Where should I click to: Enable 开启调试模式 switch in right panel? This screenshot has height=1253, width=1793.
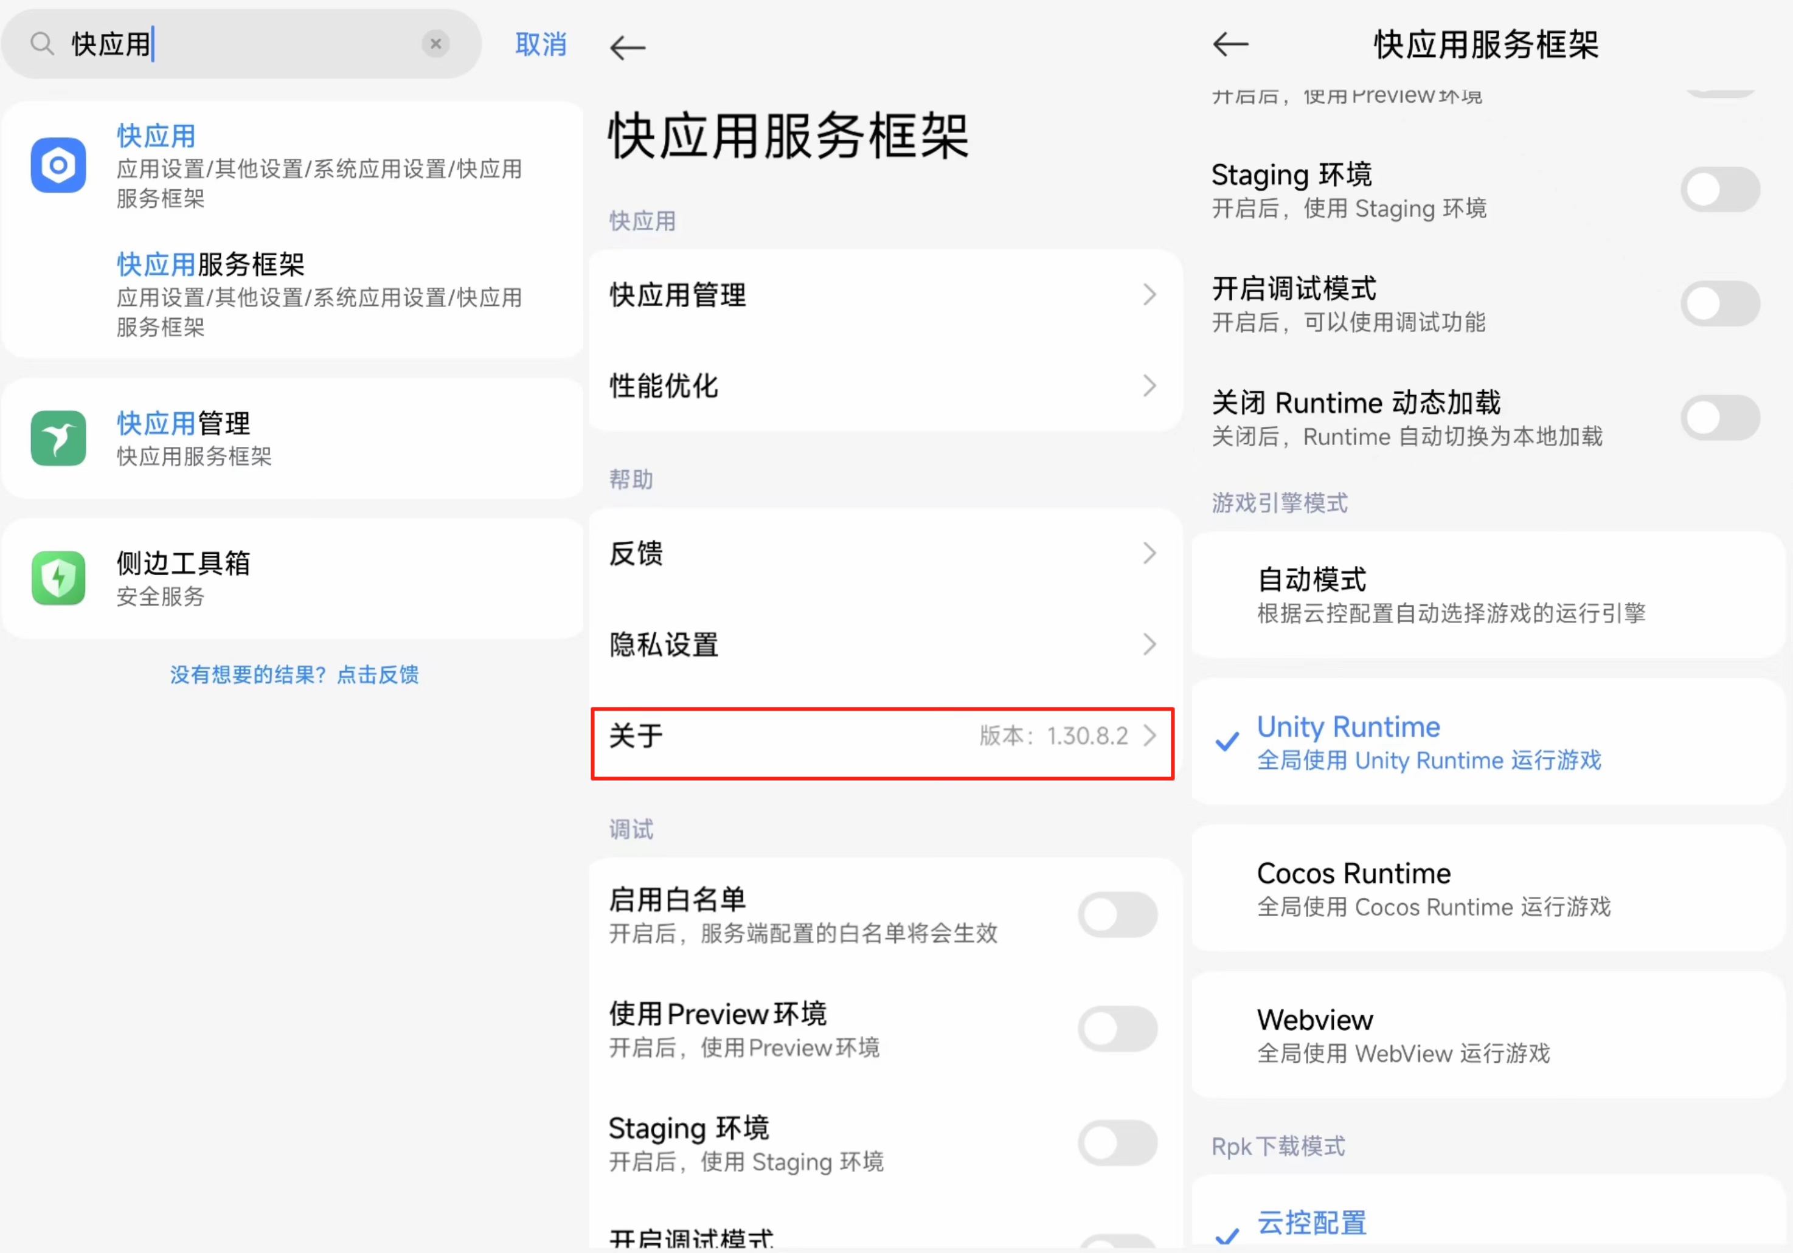click(x=1721, y=304)
